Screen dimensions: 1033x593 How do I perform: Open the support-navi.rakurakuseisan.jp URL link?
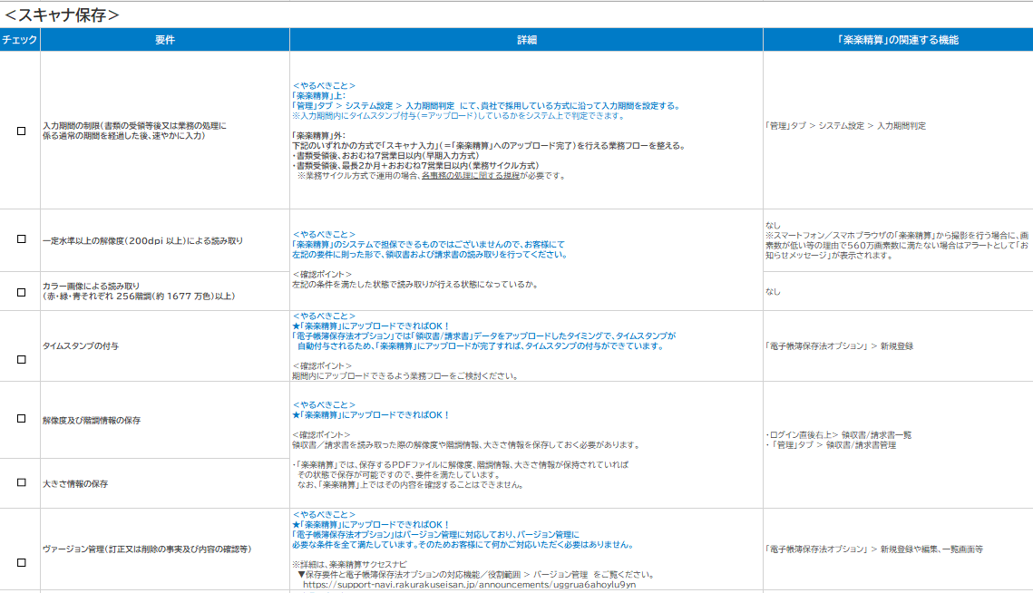tap(469, 585)
